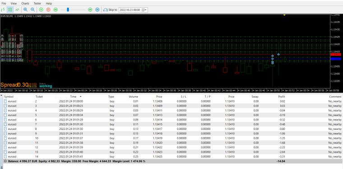343x169 pixels.
Task: Open the Charts menu
Action: [25, 4]
